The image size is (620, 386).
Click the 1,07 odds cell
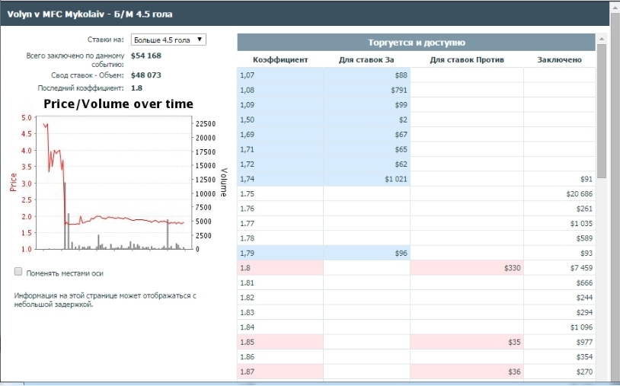click(280, 75)
